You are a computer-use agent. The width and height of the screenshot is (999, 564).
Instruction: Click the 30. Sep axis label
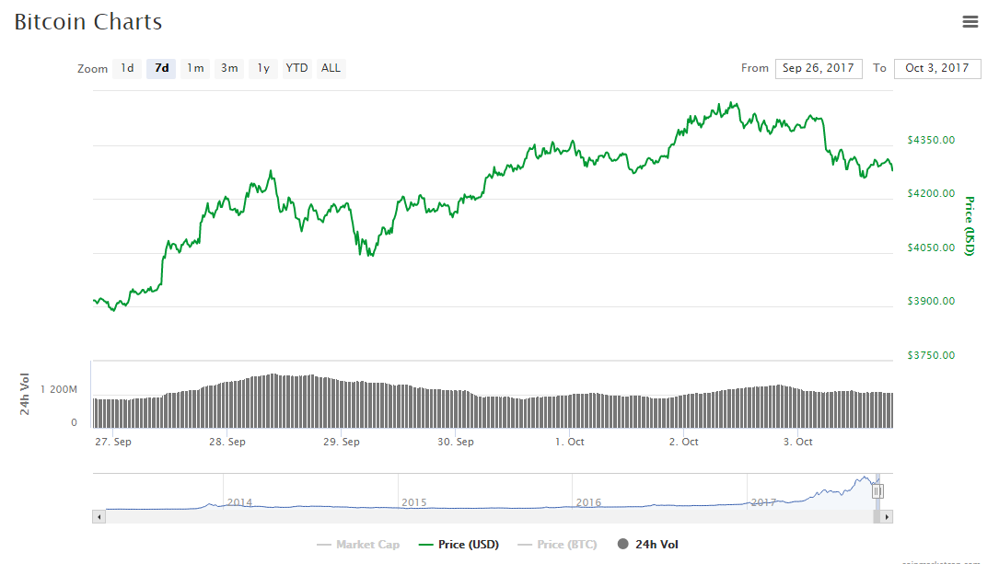pos(456,442)
